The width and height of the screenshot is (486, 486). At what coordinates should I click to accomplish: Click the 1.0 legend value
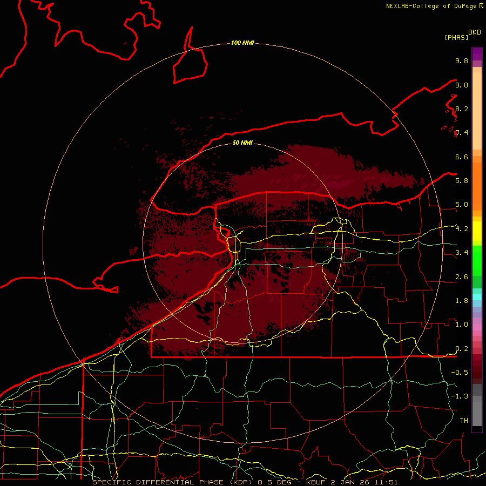pyautogui.click(x=462, y=325)
